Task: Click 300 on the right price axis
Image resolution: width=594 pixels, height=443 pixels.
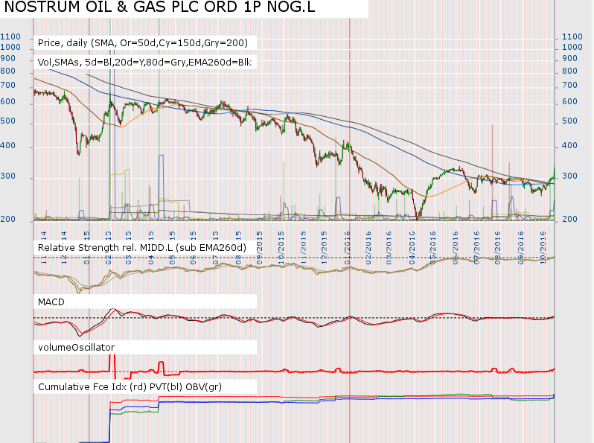Action: click(x=569, y=176)
